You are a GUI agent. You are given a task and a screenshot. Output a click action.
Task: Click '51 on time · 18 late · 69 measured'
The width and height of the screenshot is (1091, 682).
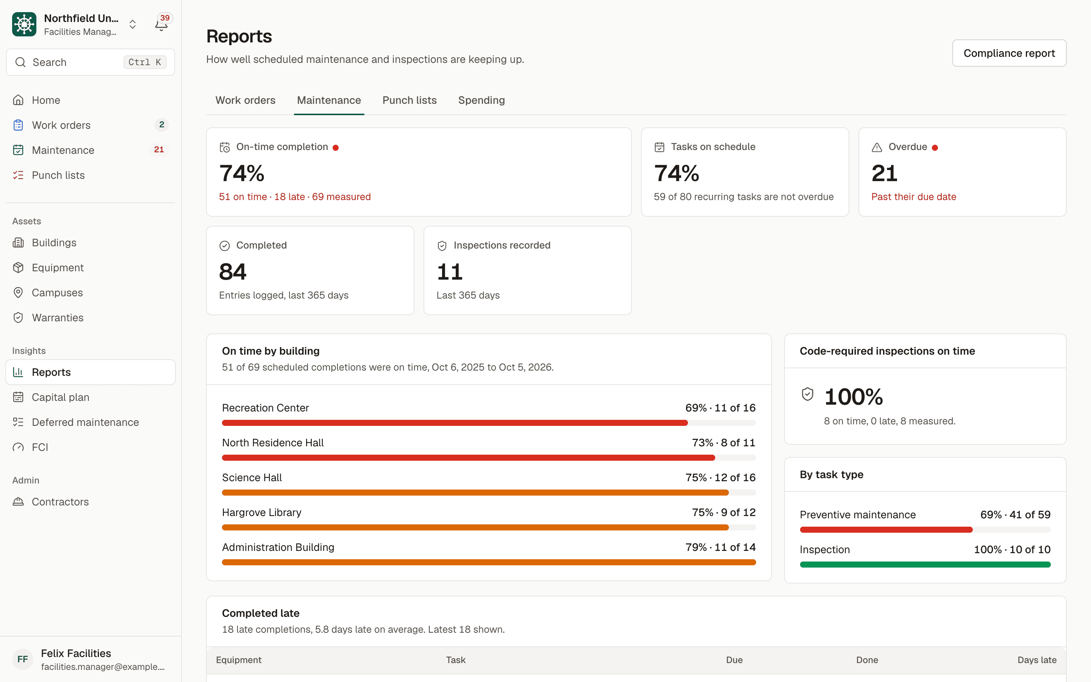coord(295,197)
